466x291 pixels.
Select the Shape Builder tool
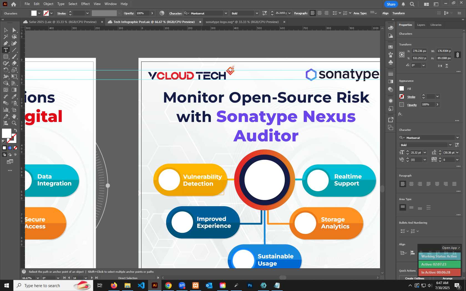coord(6,83)
